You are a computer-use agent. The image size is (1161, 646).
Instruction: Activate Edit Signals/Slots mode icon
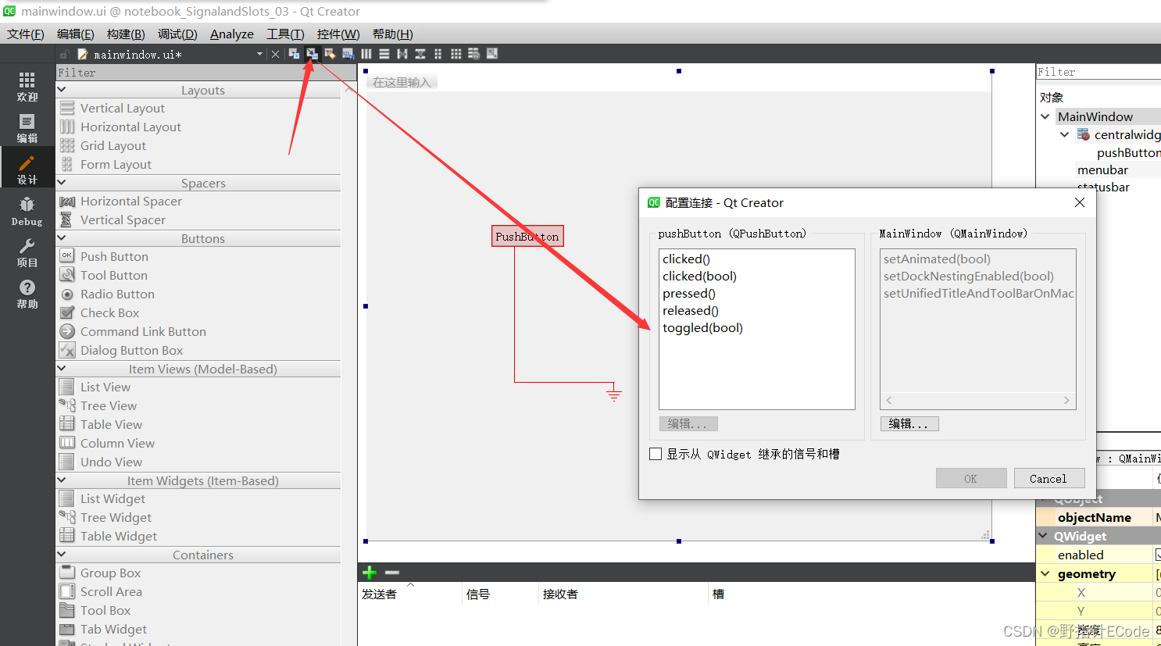(x=312, y=54)
